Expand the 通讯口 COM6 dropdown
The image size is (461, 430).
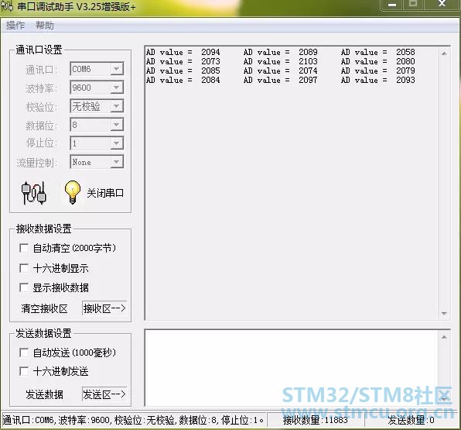(117, 69)
